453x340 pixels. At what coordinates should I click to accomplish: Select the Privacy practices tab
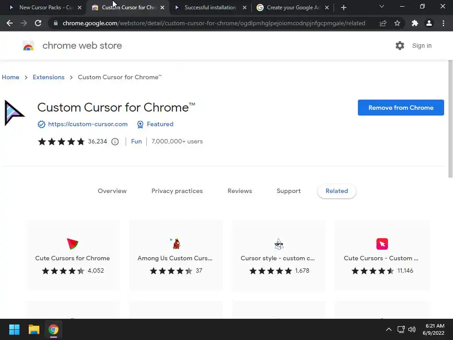[177, 191]
